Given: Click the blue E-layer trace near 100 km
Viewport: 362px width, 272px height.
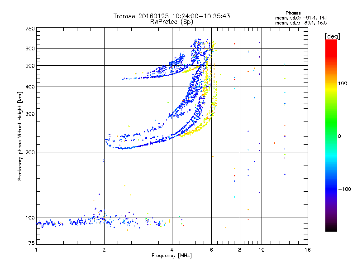Looking at the screenshot, I should tap(78, 223).
